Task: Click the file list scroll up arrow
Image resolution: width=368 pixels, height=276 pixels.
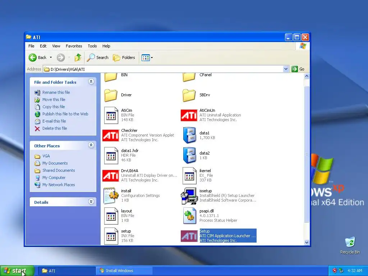Action: 307,76
